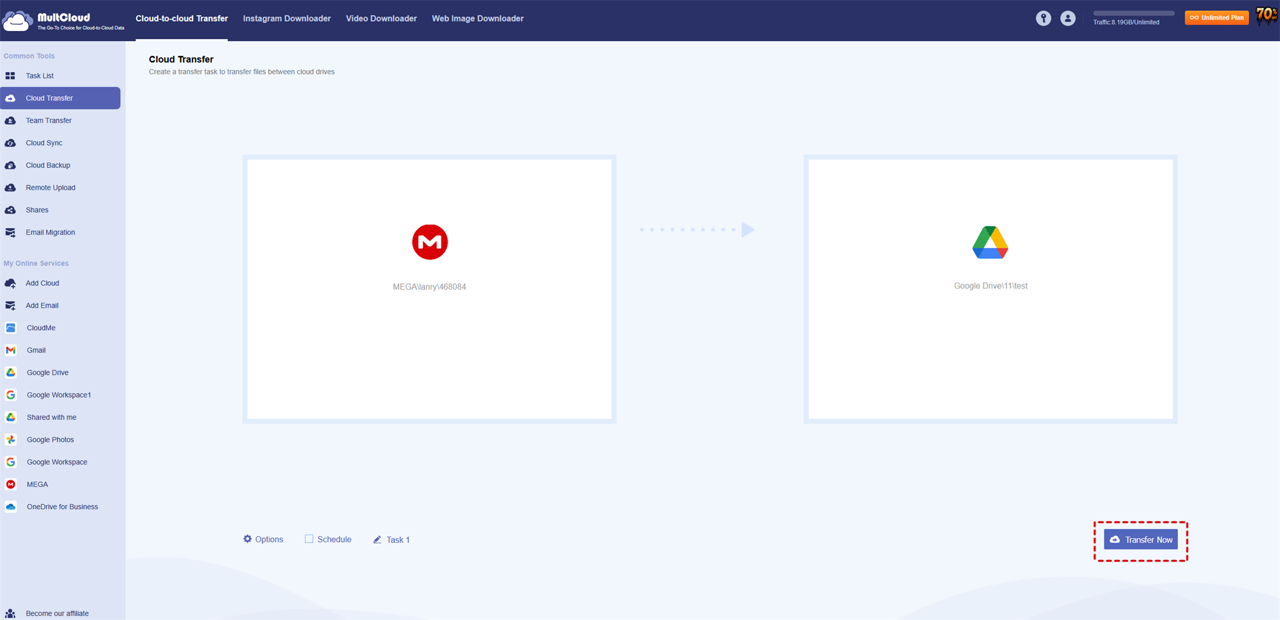Open the user account avatar icon
1280x620 pixels.
(x=1067, y=19)
